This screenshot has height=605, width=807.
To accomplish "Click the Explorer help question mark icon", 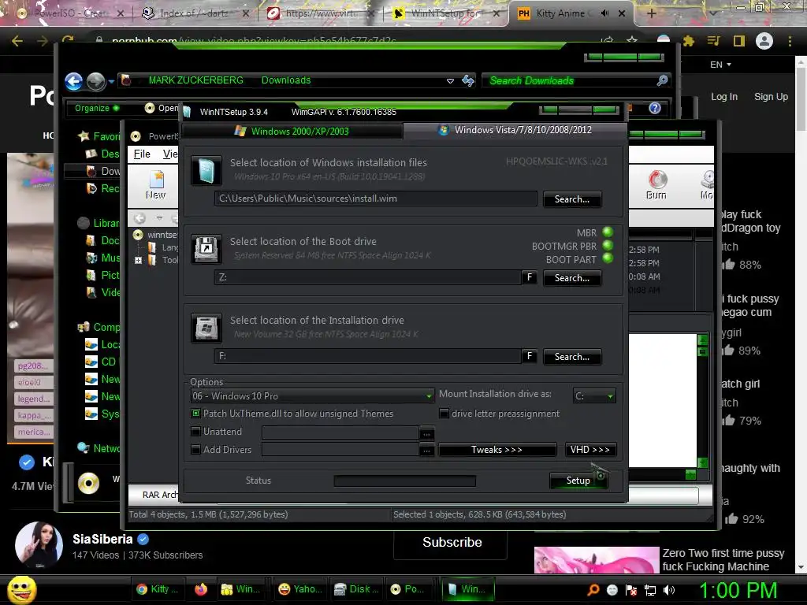I will (x=655, y=108).
